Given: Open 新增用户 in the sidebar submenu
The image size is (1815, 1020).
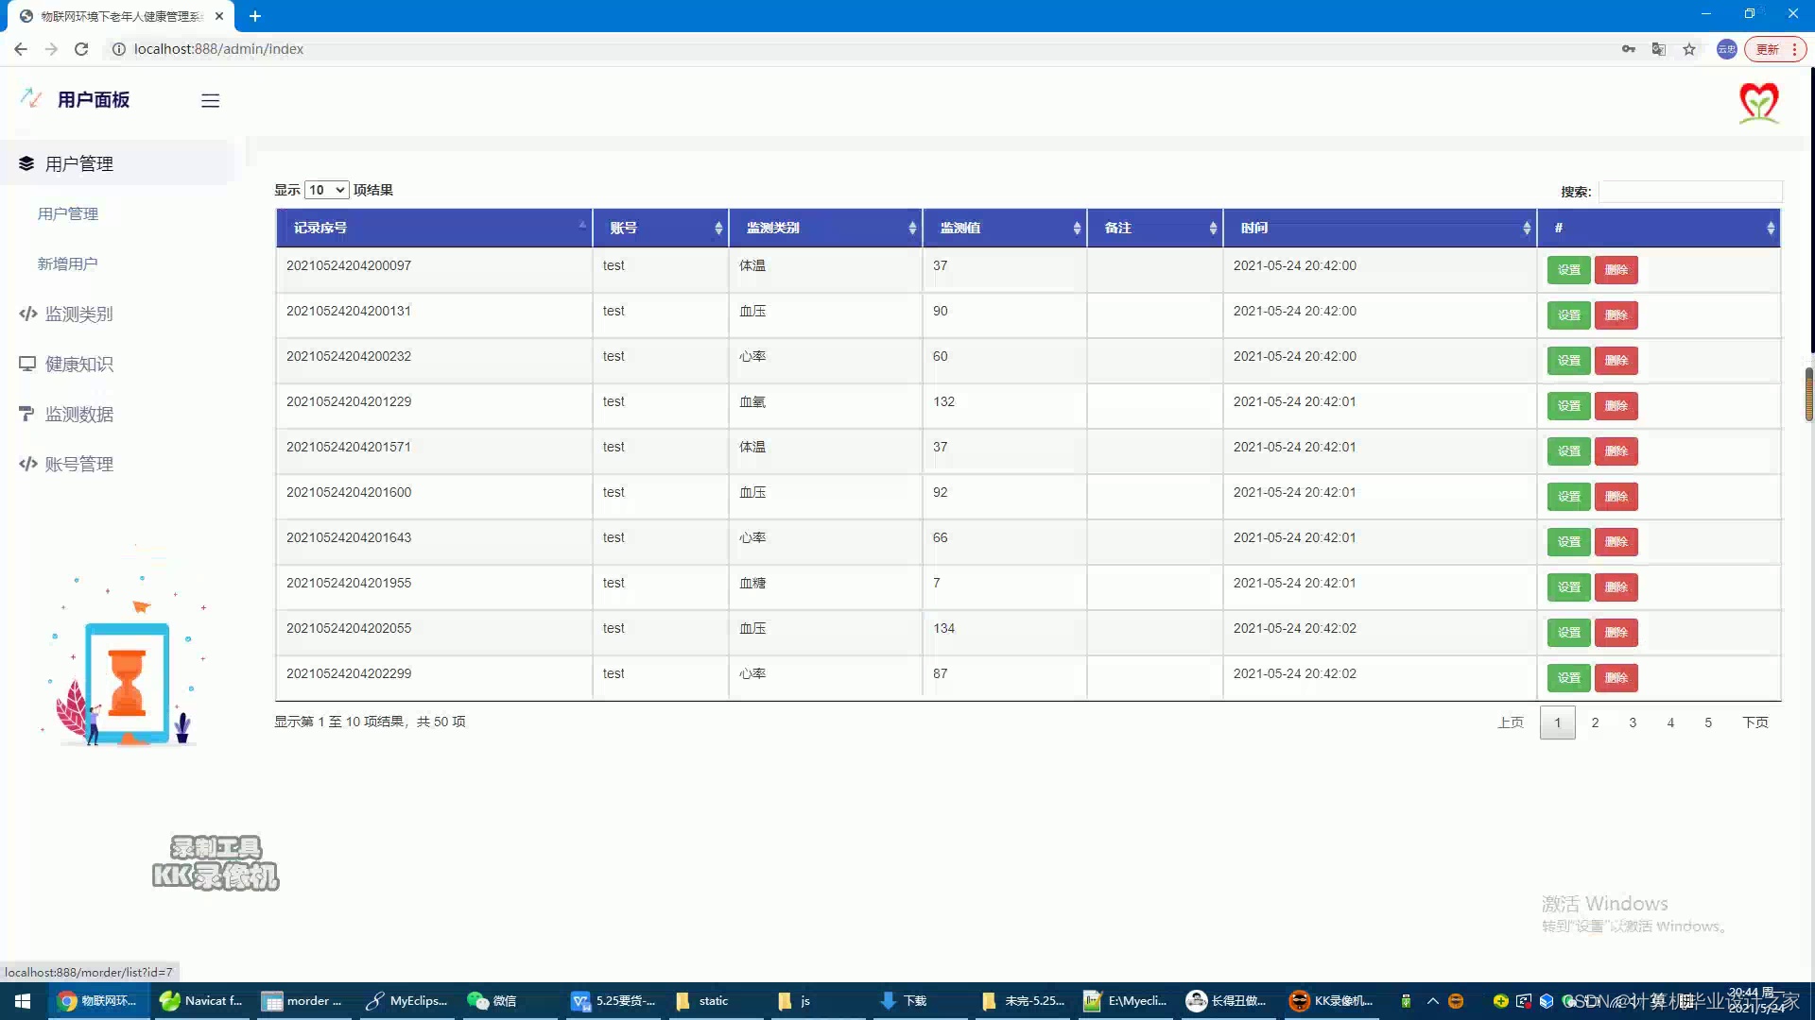Looking at the screenshot, I should click(67, 263).
